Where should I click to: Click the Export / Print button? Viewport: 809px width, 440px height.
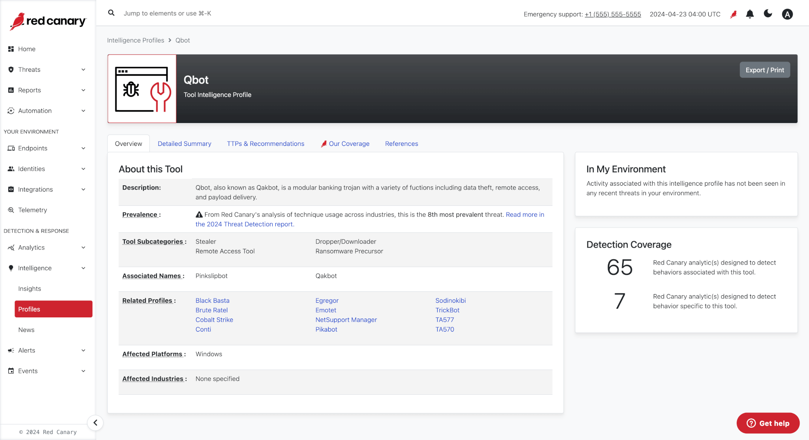(x=764, y=70)
